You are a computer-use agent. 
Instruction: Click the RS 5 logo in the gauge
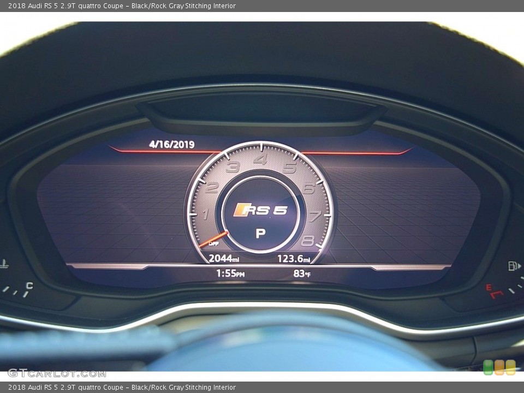(x=260, y=210)
